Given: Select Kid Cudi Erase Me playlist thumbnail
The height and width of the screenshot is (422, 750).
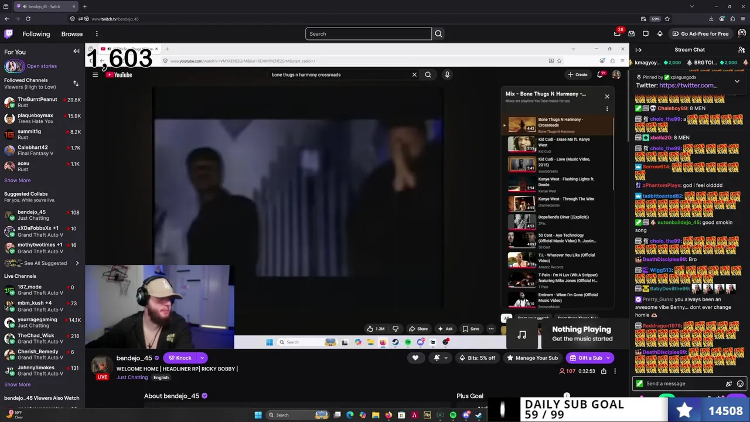Looking at the screenshot, I should (521, 144).
